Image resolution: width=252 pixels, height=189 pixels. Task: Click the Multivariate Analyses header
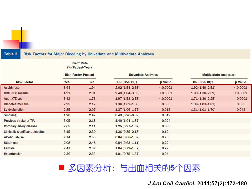click(x=218, y=75)
